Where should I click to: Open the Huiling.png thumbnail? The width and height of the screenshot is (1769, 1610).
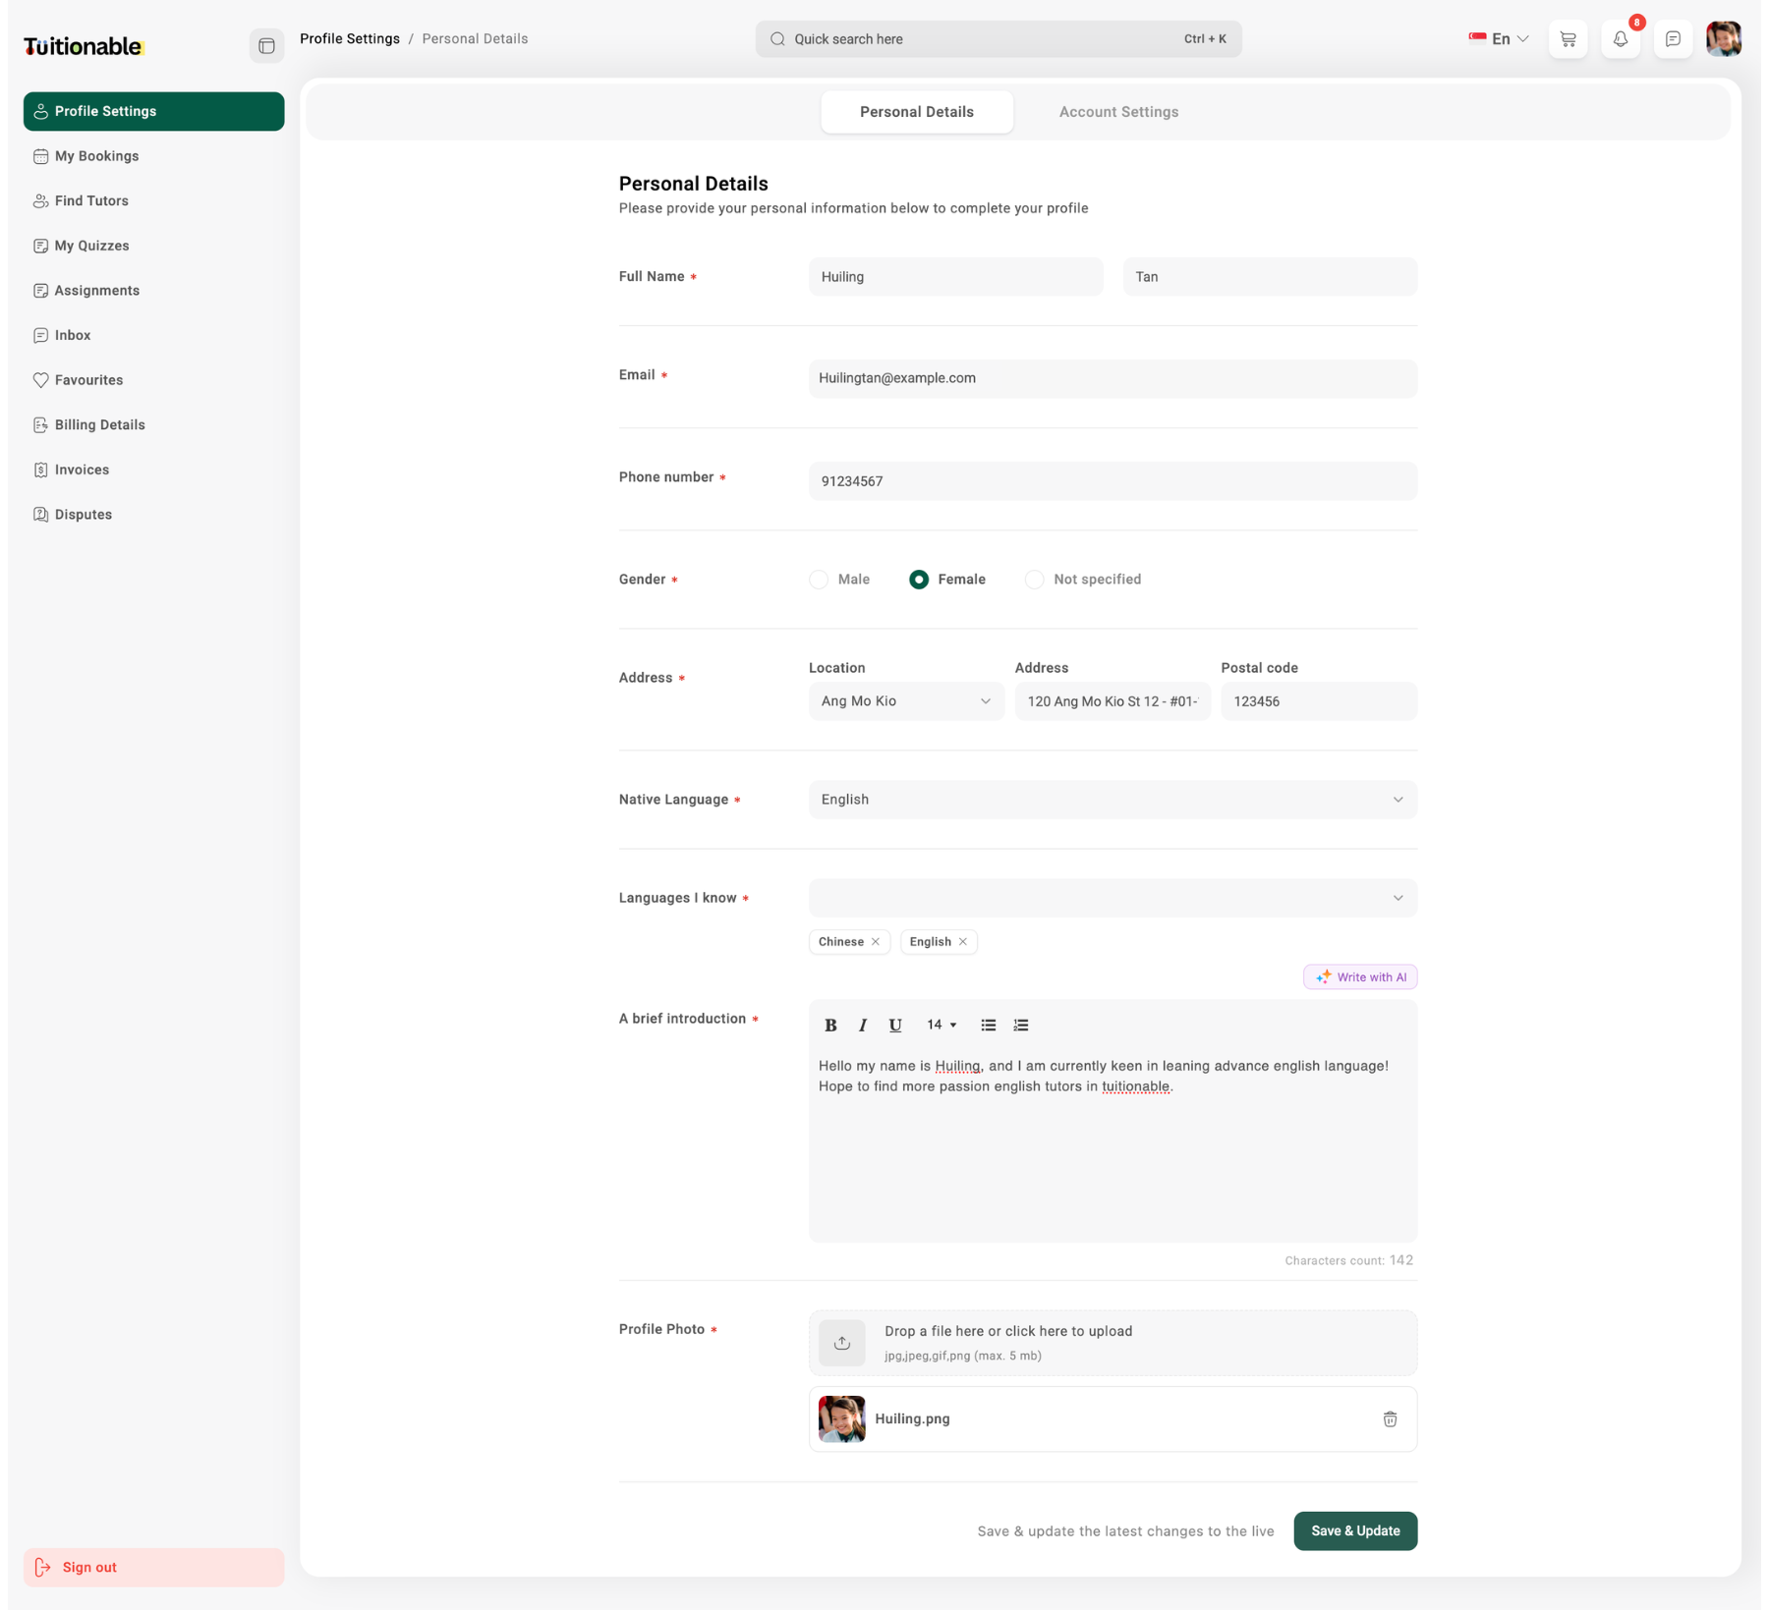click(842, 1418)
